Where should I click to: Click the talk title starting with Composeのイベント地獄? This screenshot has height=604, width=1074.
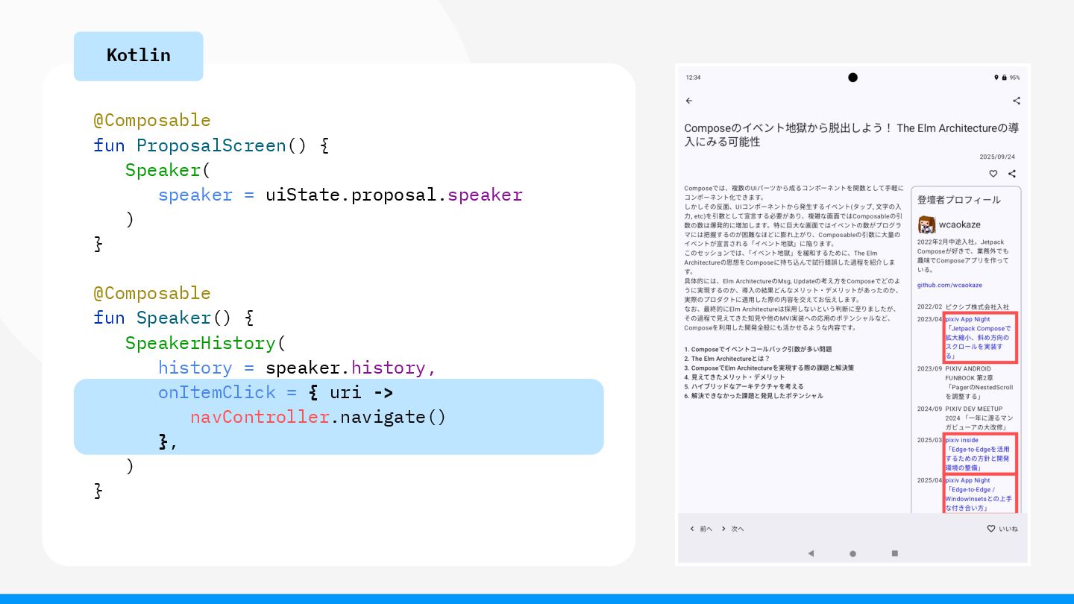[852, 135]
